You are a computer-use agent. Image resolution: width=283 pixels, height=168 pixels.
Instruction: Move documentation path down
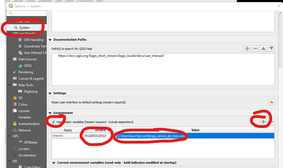click(271, 48)
